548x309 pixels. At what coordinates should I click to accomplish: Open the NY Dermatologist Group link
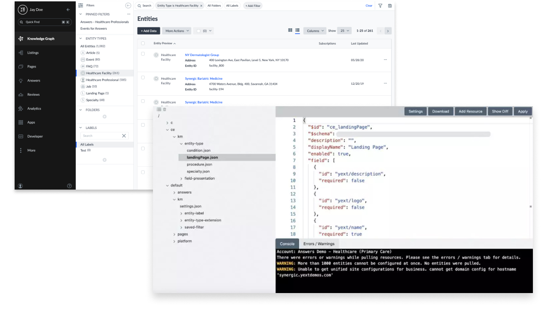(x=202, y=55)
